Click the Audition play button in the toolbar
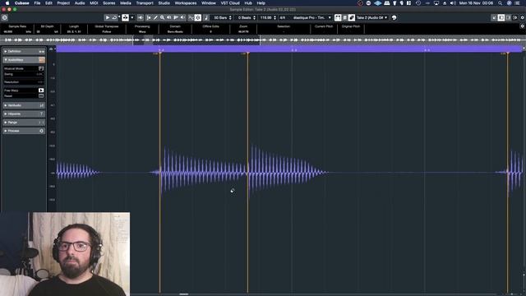The height and width of the screenshot is (296, 526). [x=108, y=17]
